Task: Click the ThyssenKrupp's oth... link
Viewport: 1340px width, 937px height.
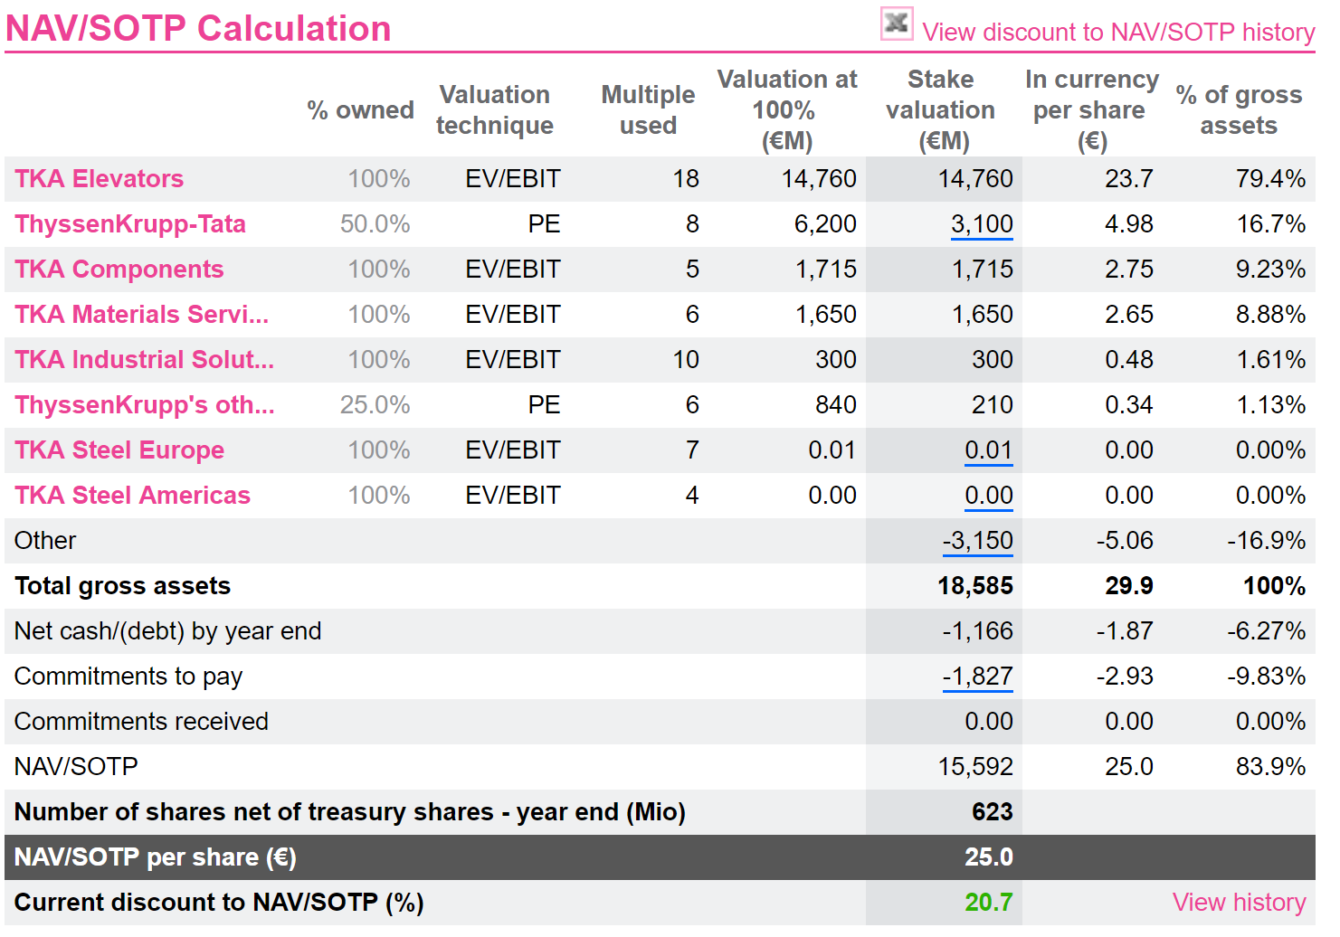Action: click(145, 405)
